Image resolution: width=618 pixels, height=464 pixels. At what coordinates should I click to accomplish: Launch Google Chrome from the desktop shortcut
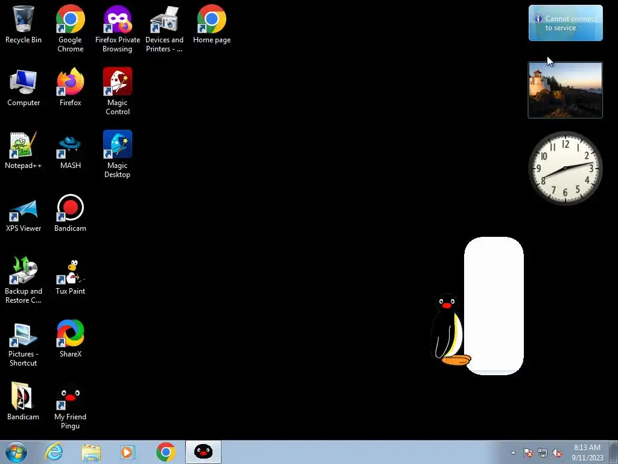pyautogui.click(x=70, y=28)
